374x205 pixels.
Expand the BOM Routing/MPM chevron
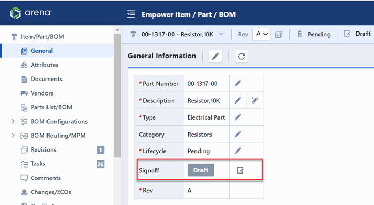point(13,136)
